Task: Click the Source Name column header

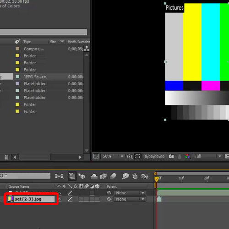Action: [19, 186]
